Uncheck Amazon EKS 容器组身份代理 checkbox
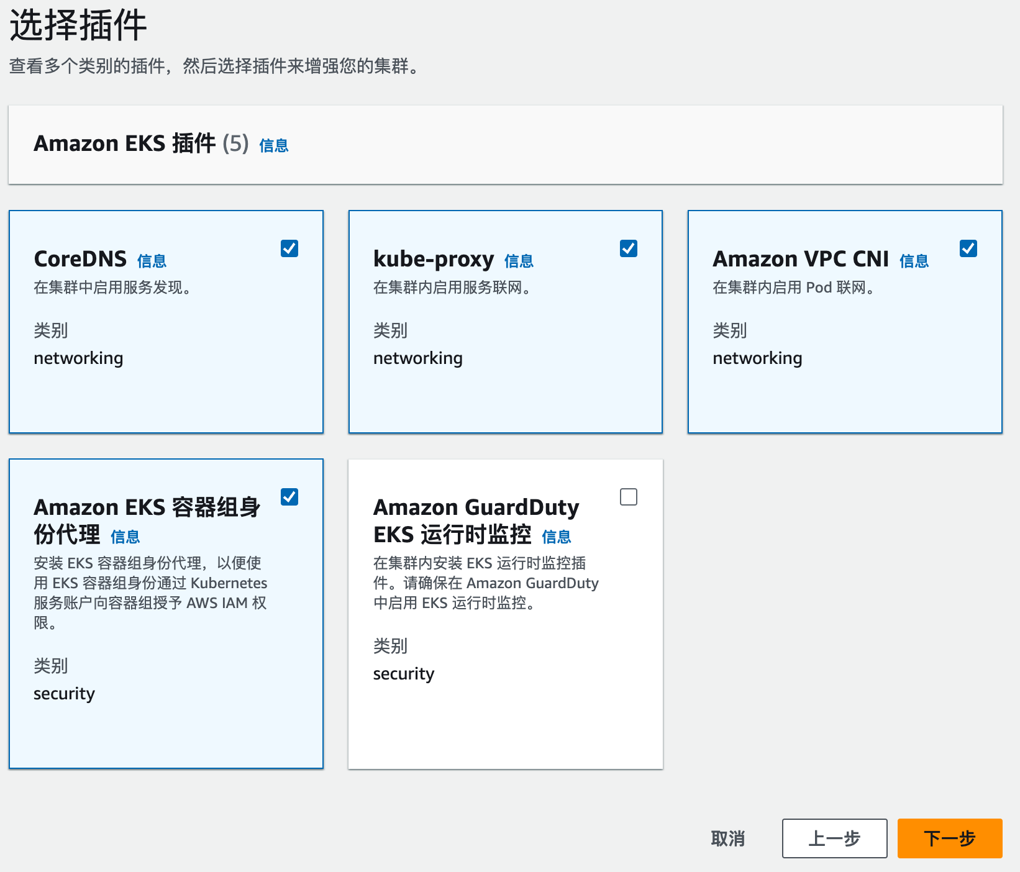The width and height of the screenshot is (1020, 872). [289, 497]
